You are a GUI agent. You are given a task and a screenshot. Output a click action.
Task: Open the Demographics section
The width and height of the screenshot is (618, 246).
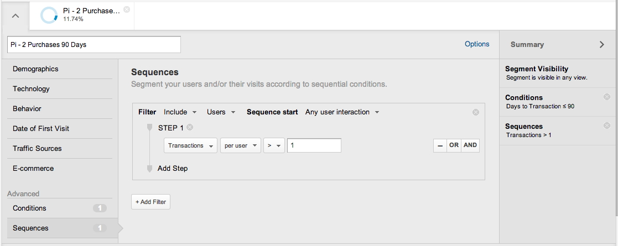60,69
